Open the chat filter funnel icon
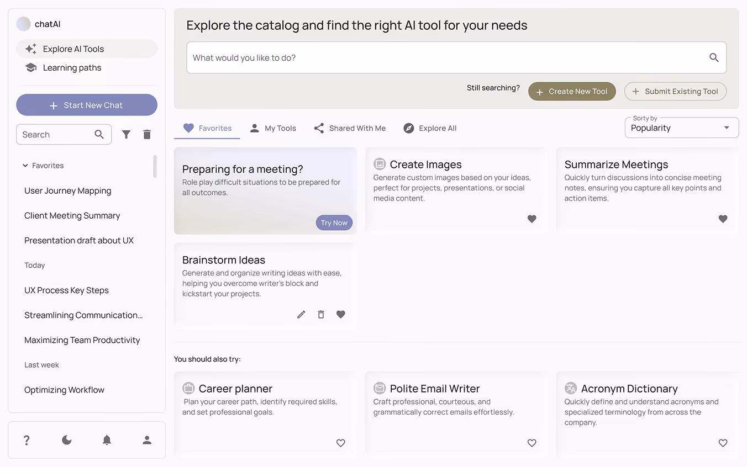Screen dimensions: 747x467 click(127, 134)
